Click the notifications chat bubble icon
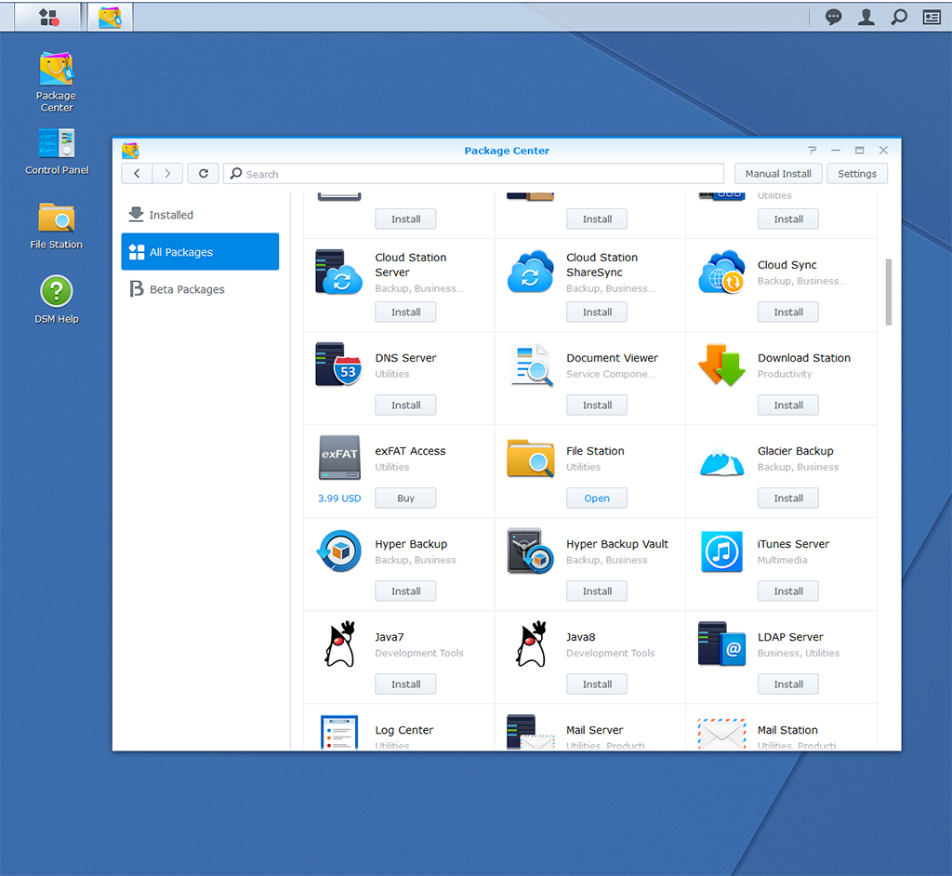The image size is (952, 876). pyautogui.click(x=833, y=17)
